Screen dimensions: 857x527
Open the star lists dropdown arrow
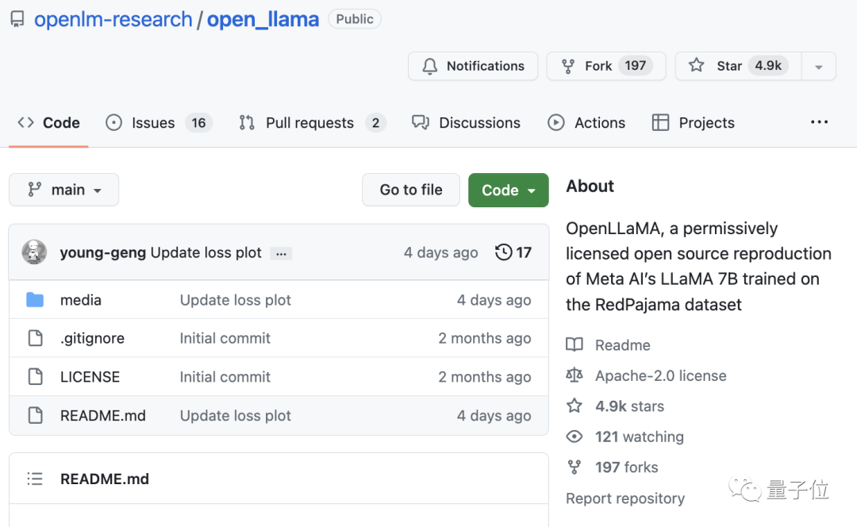point(818,67)
